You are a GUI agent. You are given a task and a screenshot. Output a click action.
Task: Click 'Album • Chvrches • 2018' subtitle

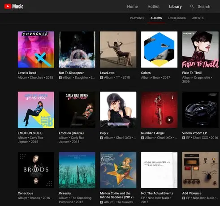[35, 77]
